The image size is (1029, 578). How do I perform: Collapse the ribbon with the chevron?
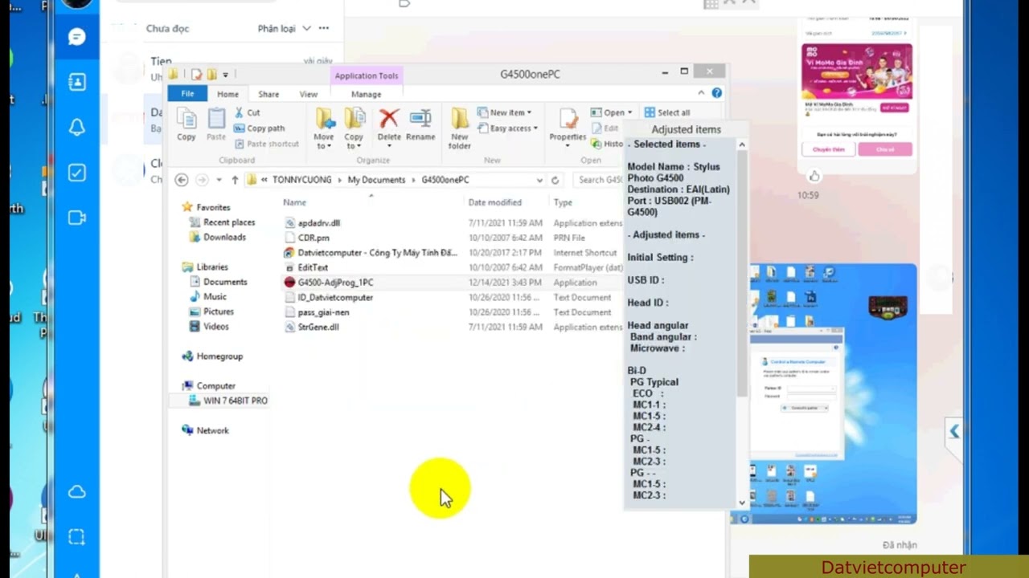click(x=701, y=93)
